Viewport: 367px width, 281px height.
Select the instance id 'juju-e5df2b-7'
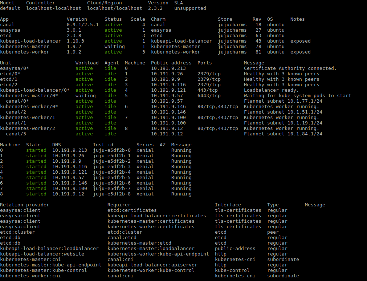pos(112,189)
